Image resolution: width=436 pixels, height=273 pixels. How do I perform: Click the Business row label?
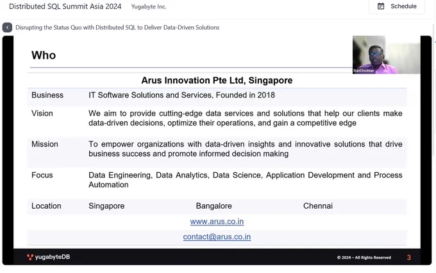[x=47, y=95]
